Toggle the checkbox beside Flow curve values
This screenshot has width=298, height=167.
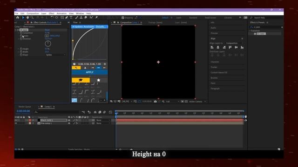74,64
